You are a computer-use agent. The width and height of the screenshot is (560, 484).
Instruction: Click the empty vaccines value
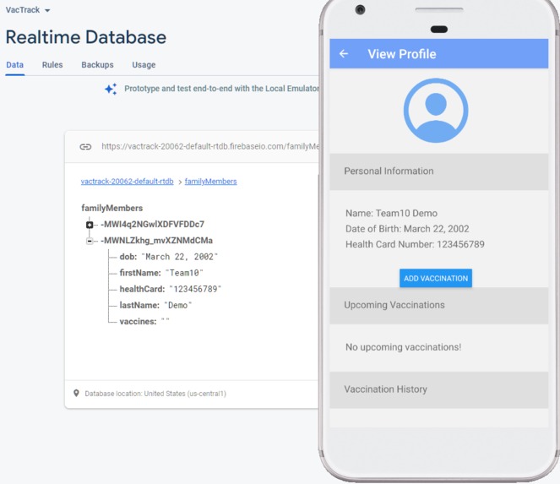165,321
